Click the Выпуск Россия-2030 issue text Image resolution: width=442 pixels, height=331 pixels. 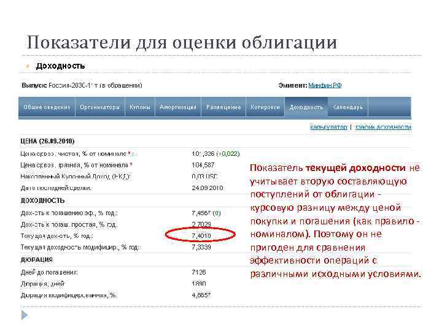click(x=82, y=85)
